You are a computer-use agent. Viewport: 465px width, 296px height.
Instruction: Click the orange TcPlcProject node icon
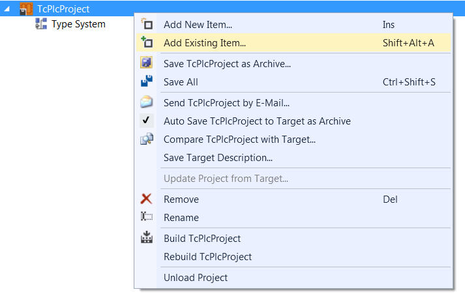(x=26, y=9)
